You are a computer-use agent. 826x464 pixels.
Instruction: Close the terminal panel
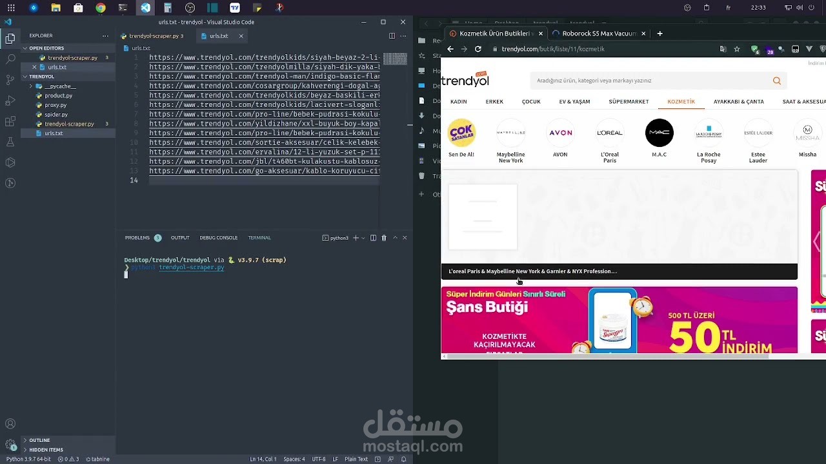click(405, 238)
